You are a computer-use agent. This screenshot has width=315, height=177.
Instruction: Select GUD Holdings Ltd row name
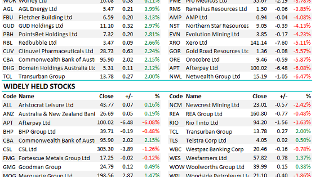41,26
